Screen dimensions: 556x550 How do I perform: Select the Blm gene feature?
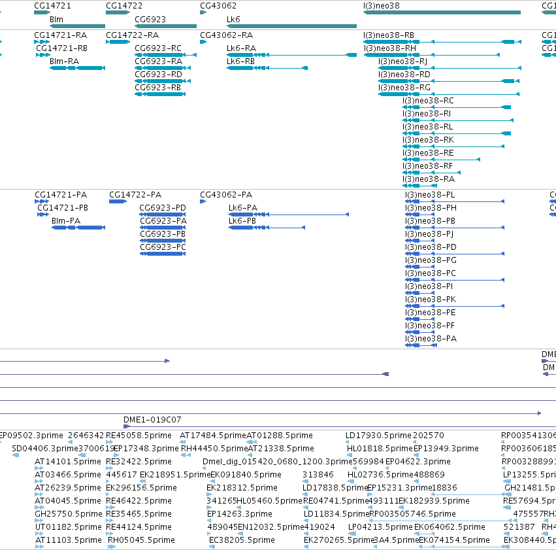point(77,26)
